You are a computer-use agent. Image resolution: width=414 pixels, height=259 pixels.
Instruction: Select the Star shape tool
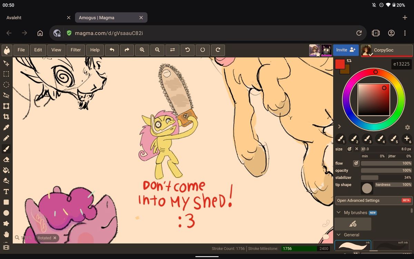[6, 224]
